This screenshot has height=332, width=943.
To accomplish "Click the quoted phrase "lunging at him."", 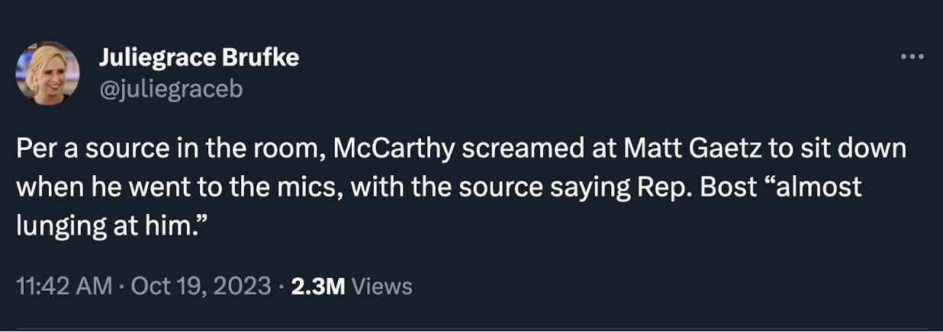I will 114,225.
